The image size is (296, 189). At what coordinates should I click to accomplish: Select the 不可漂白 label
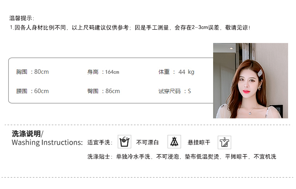tap(148, 142)
